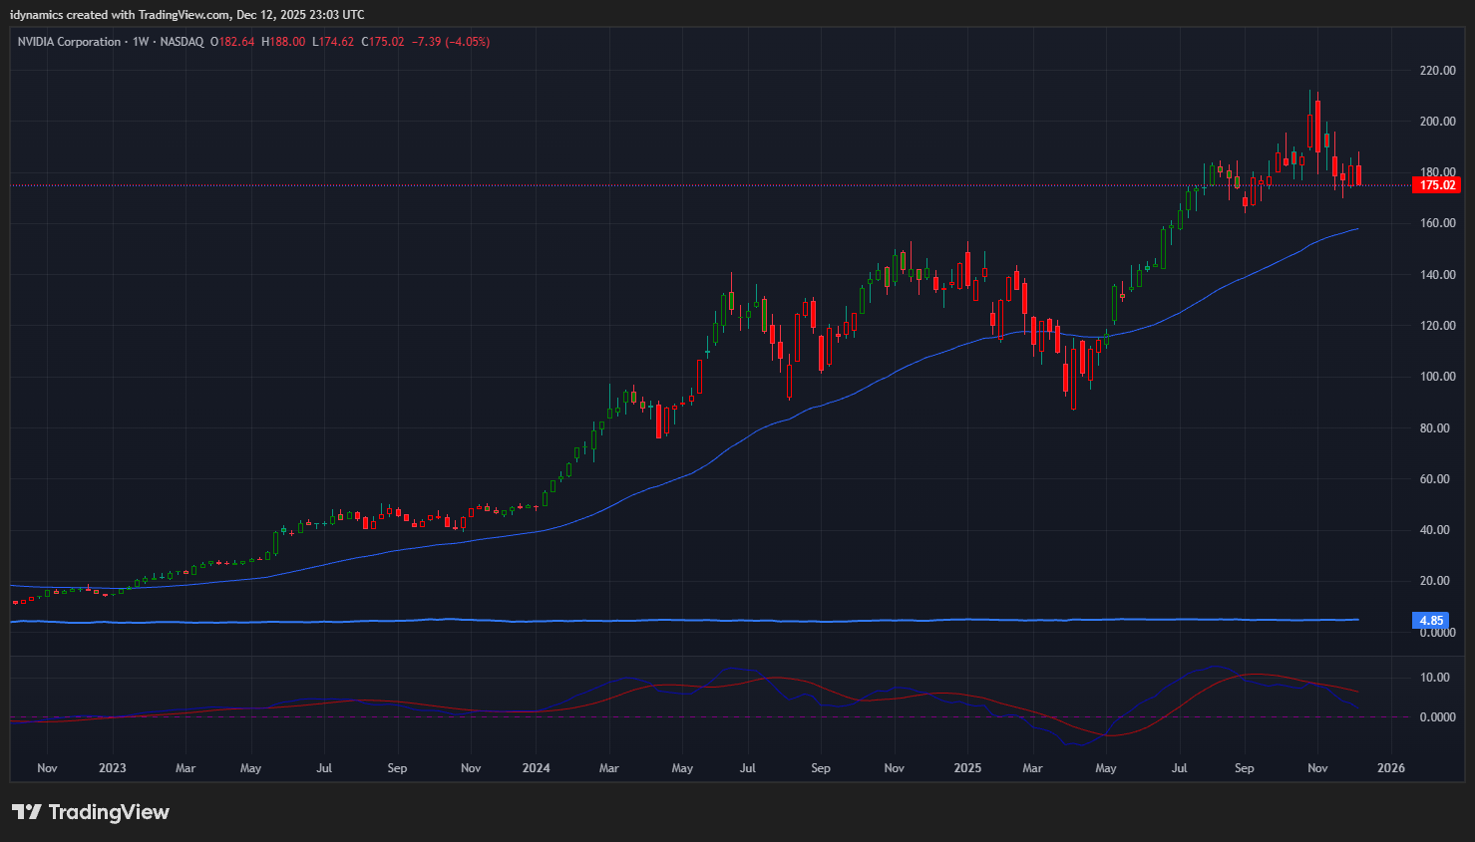This screenshot has height=842, width=1475.
Task: Click the 220.00 price scale label
Action: click(x=1437, y=71)
